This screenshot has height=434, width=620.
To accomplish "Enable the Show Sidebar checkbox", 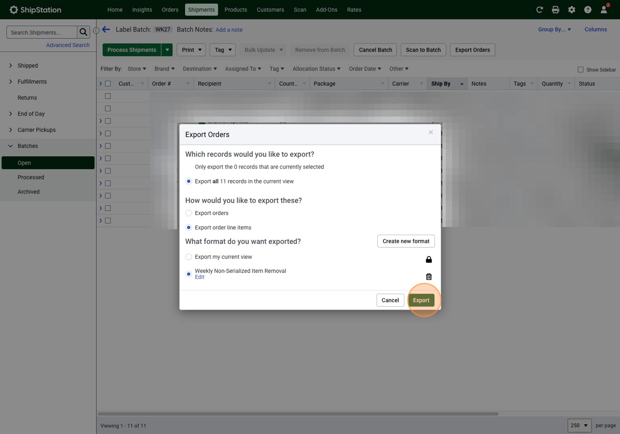I will click(x=580, y=70).
